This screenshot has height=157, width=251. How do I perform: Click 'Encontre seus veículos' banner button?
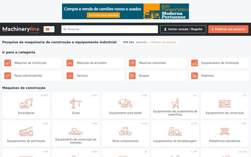click(104, 15)
